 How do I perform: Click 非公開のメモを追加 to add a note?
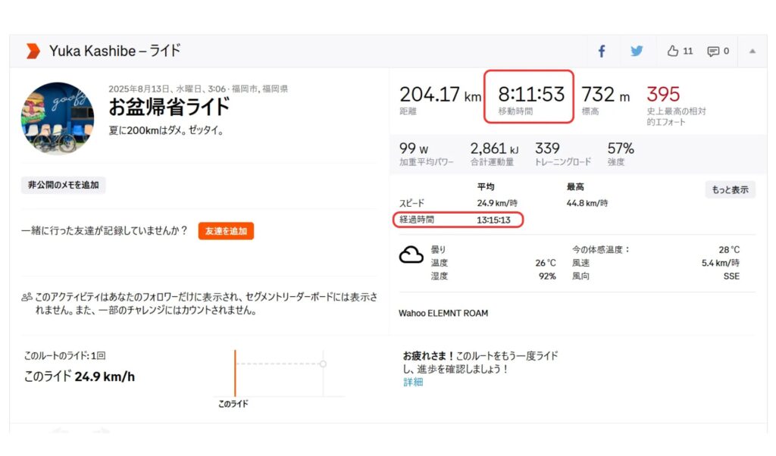coord(64,185)
